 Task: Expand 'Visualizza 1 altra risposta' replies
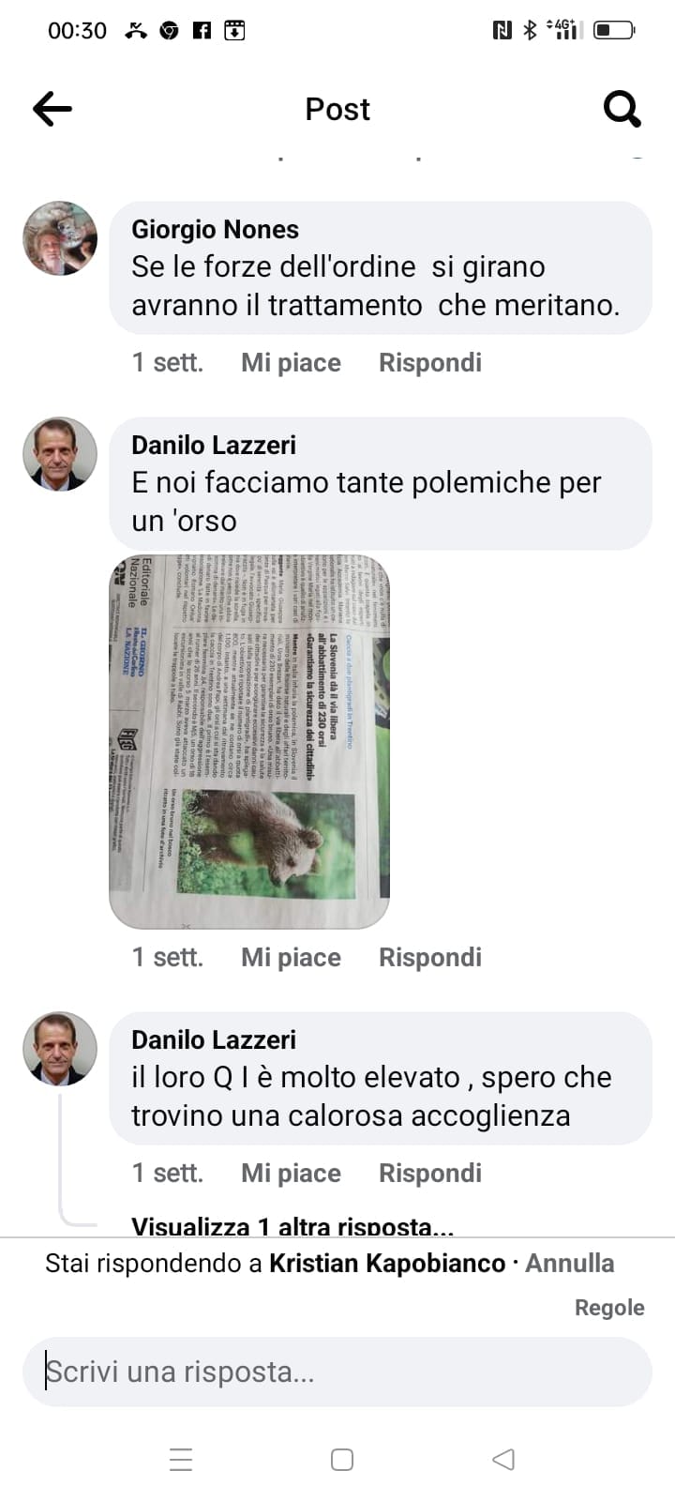tap(292, 1225)
